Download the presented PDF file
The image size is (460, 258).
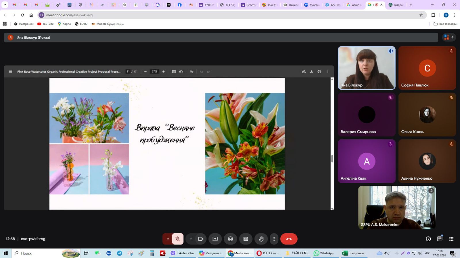311,71
